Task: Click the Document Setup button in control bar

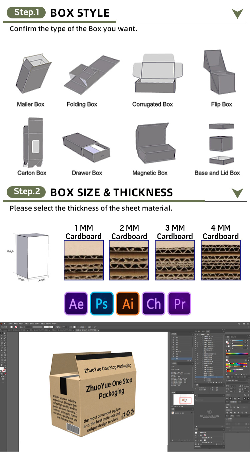Action: click(82, 327)
